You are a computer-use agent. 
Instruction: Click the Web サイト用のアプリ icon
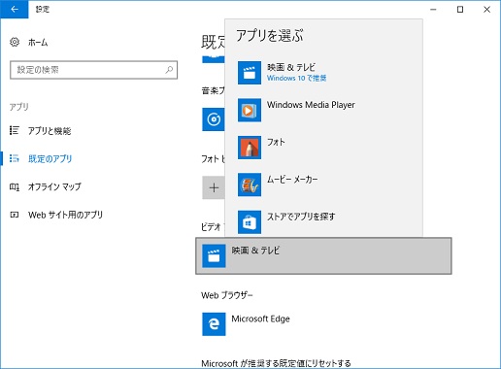point(15,215)
